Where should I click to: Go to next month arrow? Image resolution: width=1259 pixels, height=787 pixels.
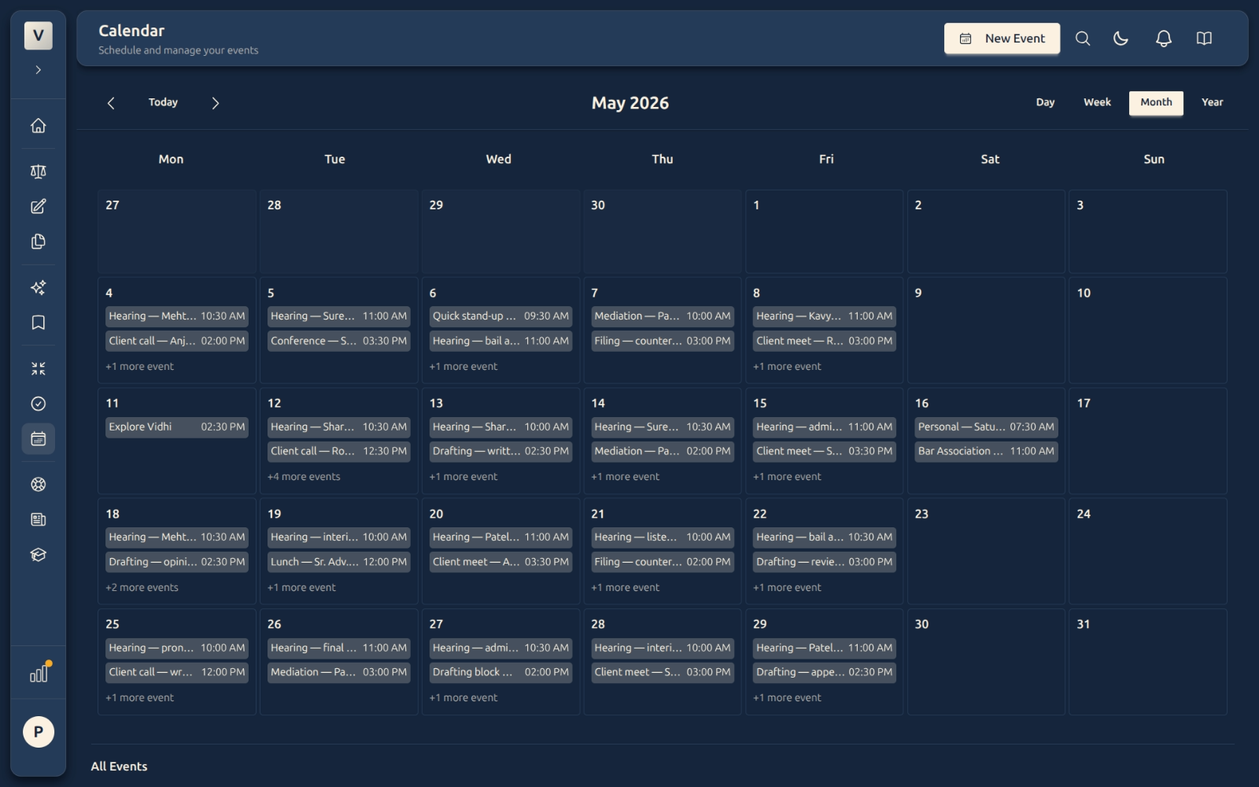pyautogui.click(x=216, y=103)
